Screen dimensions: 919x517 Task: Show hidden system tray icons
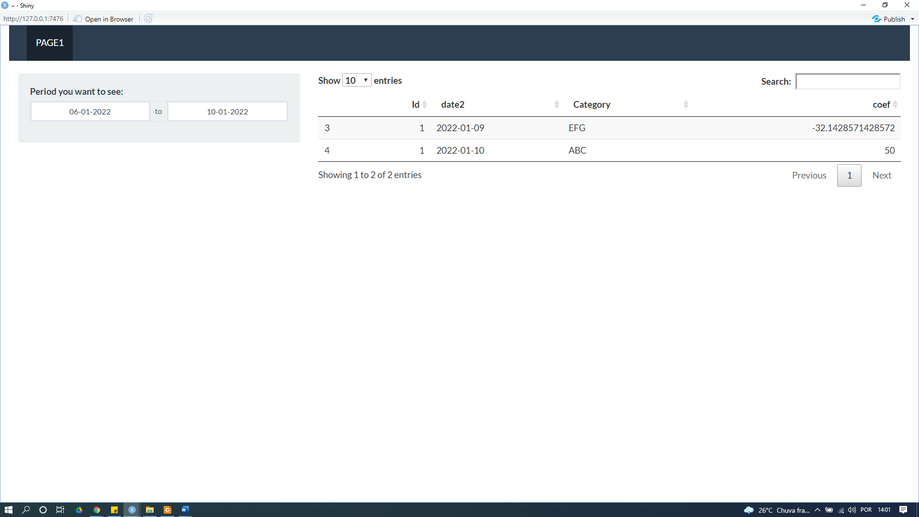[818, 510]
